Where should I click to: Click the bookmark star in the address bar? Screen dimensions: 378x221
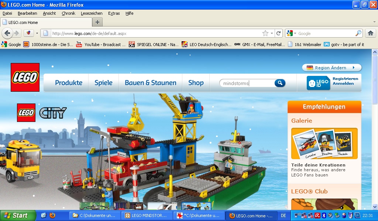click(x=265, y=33)
